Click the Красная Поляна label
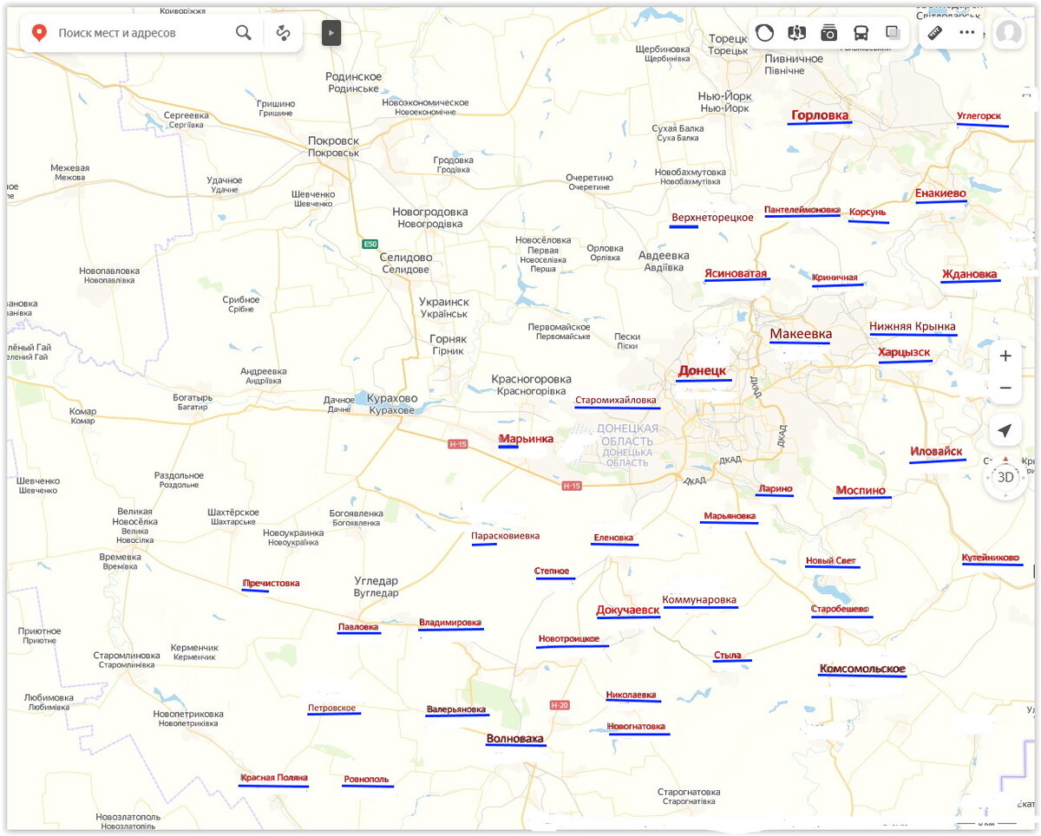 [x=274, y=778]
